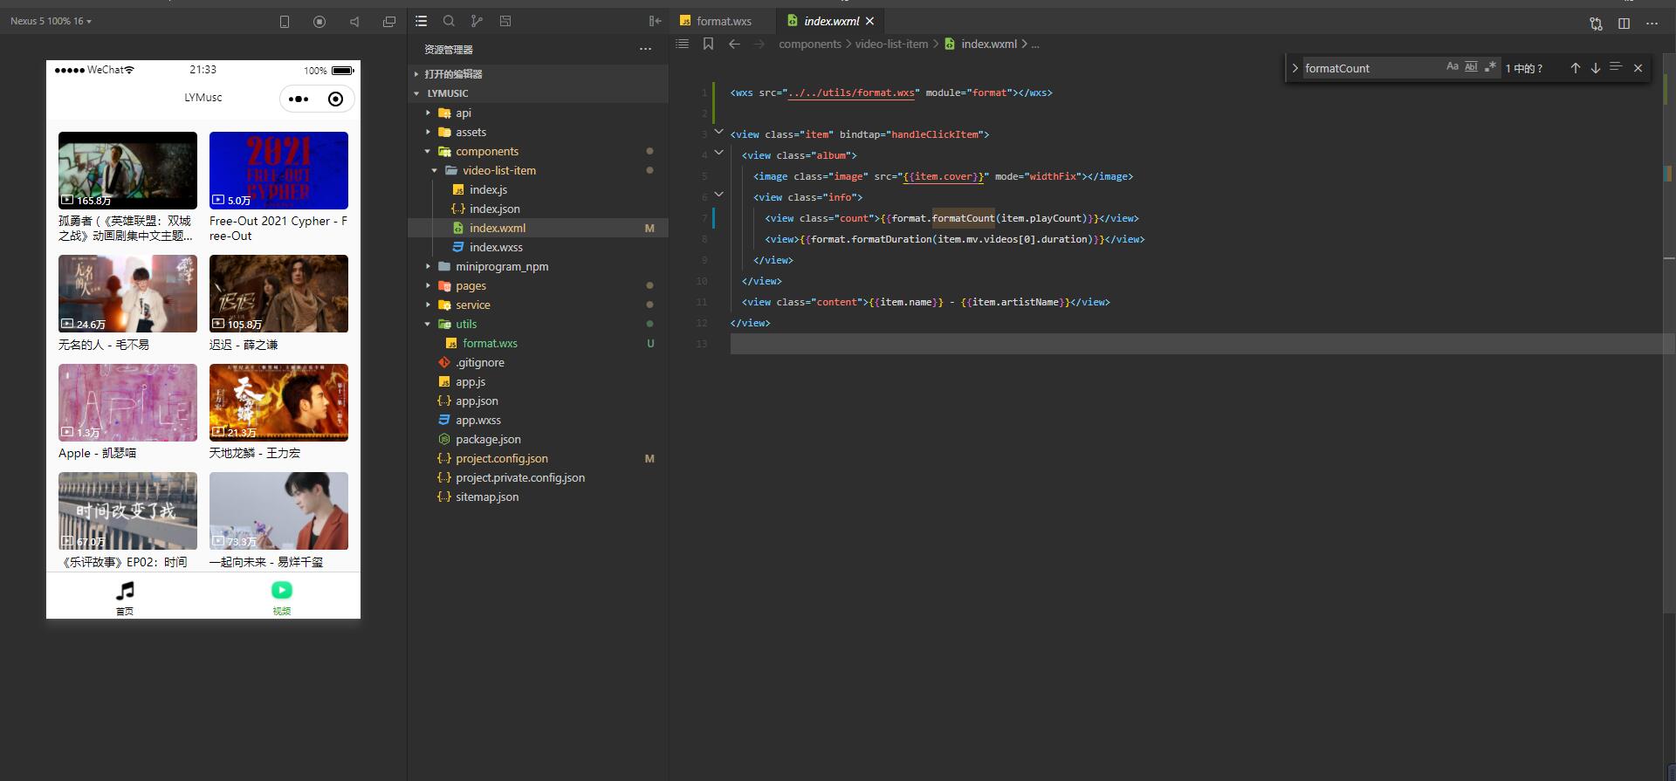This screenshot has width=1676, height=781.
Task: Click the record/stop circle icon in simulator toolbar
Action: [319, 22]
